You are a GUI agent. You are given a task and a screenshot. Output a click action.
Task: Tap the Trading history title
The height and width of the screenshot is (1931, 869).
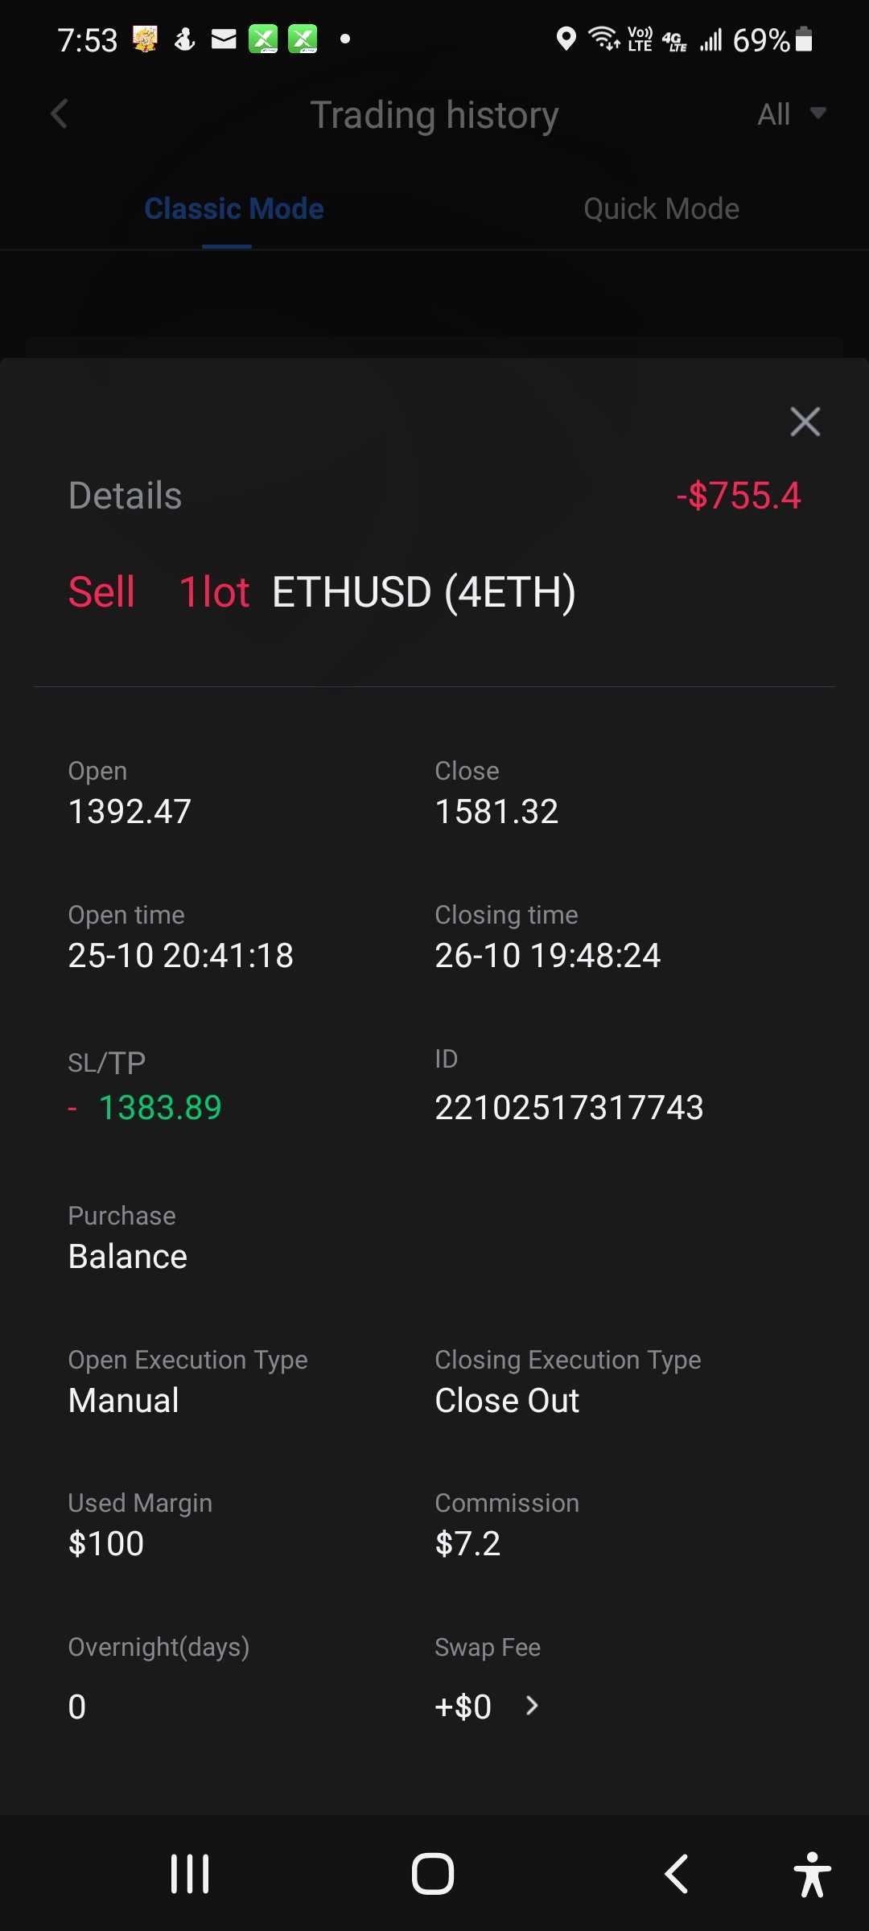[434, 115]
